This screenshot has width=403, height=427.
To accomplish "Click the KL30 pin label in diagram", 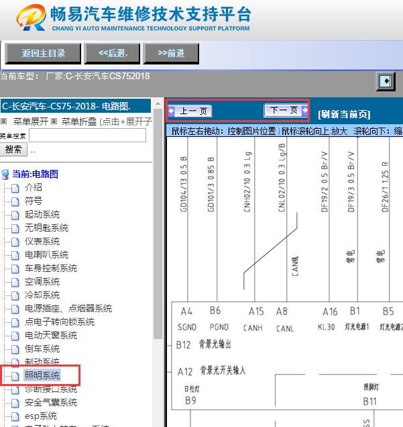I will [x=326, y=327].
